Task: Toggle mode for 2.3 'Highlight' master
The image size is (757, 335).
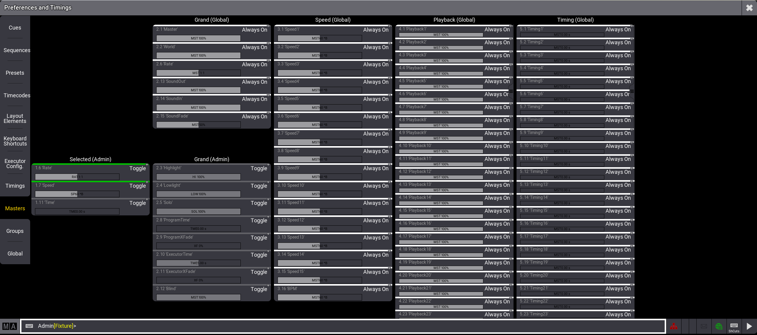Action: pos(259,168)
